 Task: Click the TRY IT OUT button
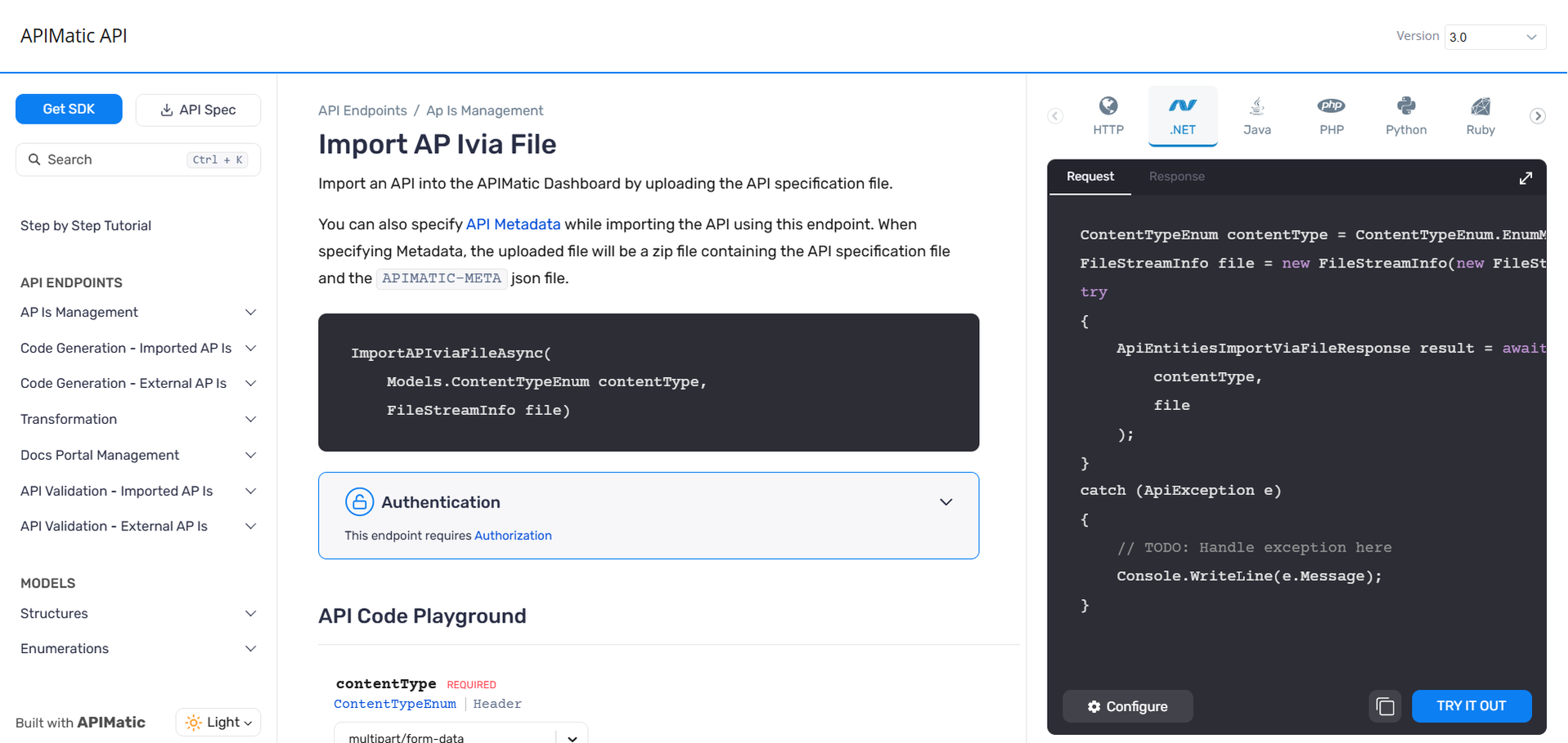pyautogui.click(x=1471, y=705)
